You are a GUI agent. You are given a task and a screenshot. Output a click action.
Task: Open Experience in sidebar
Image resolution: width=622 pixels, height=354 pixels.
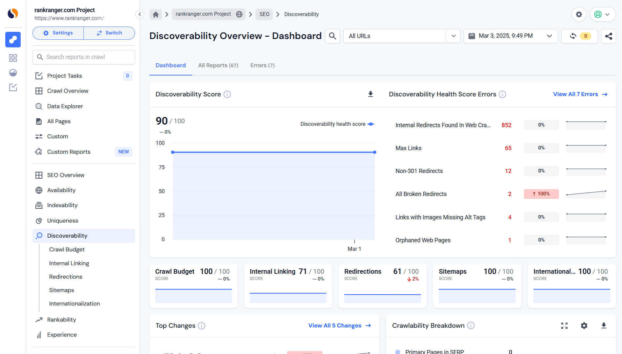[84, 335]
